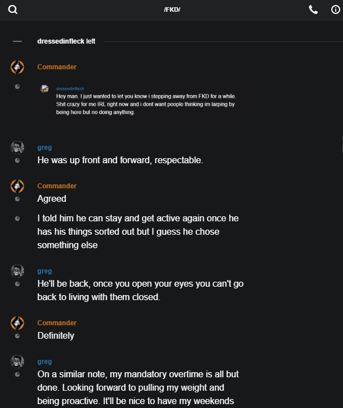Open the dressedinfleck username in the quote
343x408 pixels.
[x=70, y=88]
